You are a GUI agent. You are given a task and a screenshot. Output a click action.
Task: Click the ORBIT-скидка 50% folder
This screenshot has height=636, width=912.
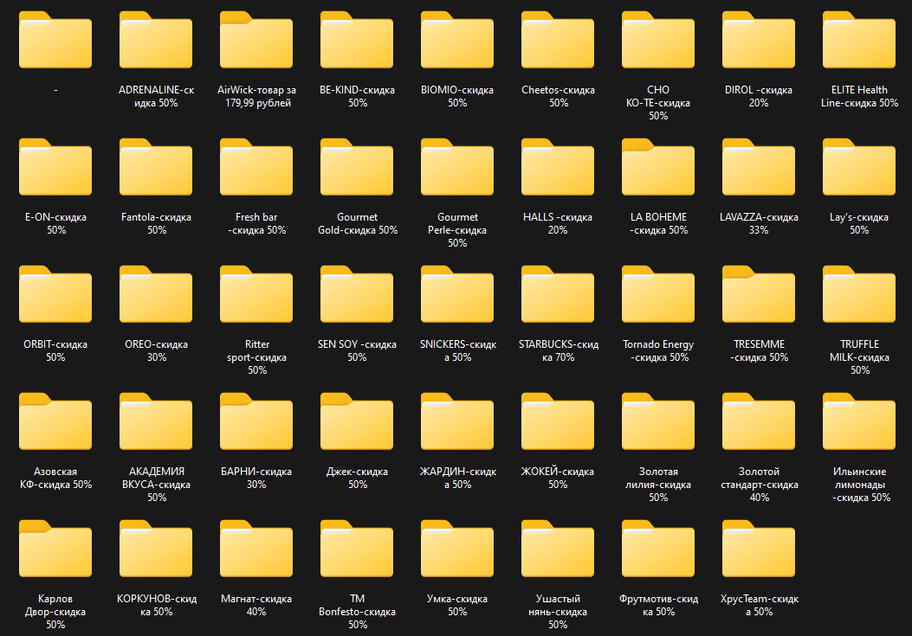(55, 294)
